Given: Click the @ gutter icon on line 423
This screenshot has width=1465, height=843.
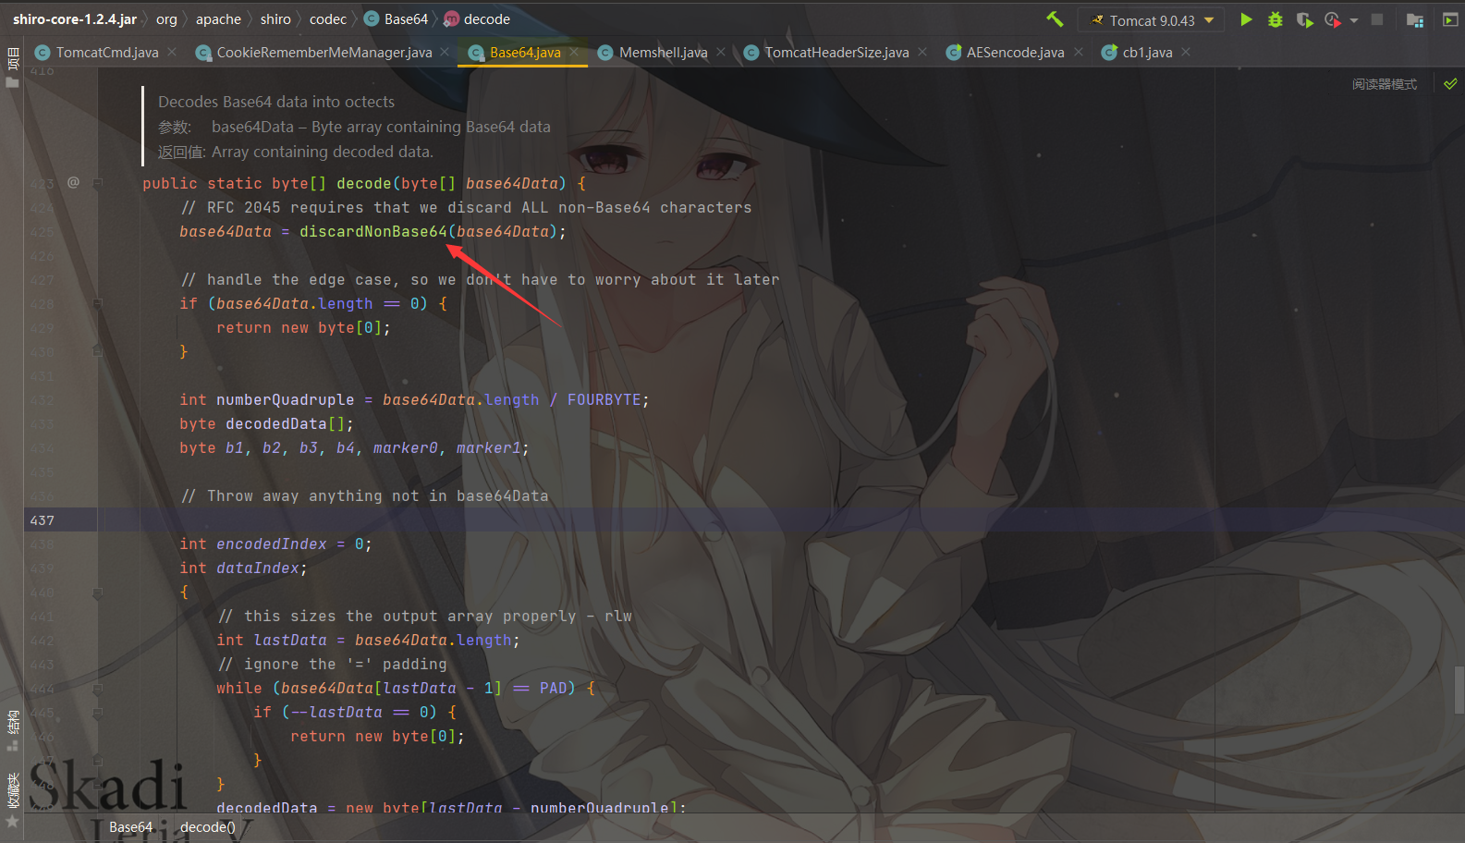Looking at the screenshot, I should (x=73, y=182).
